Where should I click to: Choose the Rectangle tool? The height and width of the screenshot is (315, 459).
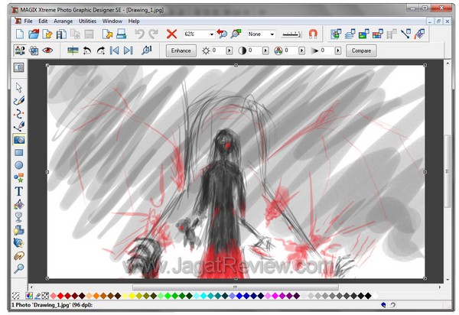(19, 152)
